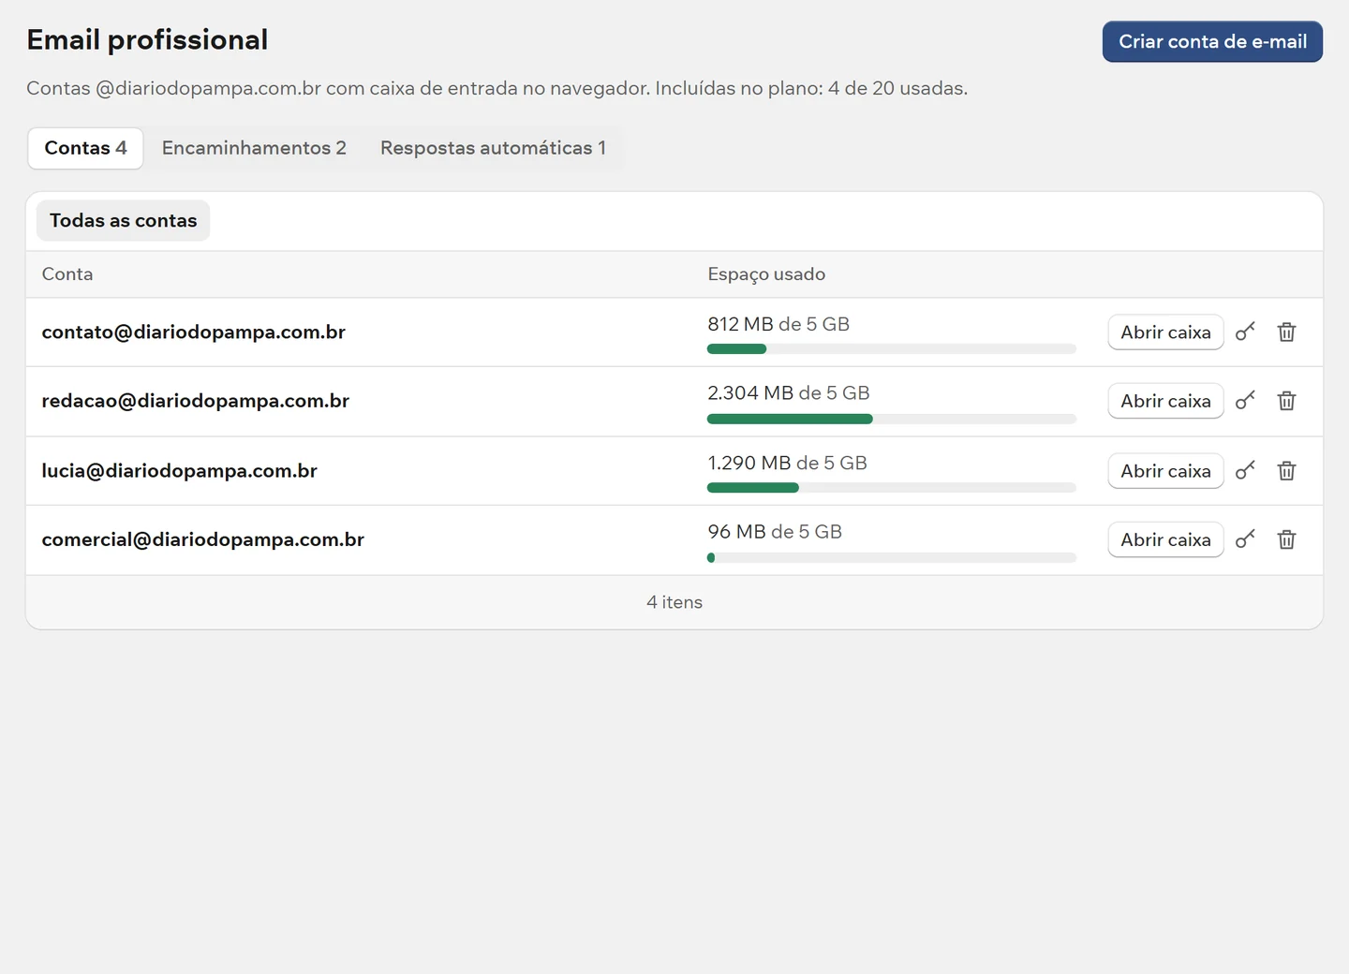Click the 812 MB de 5 GB value

tap(778, 324)
